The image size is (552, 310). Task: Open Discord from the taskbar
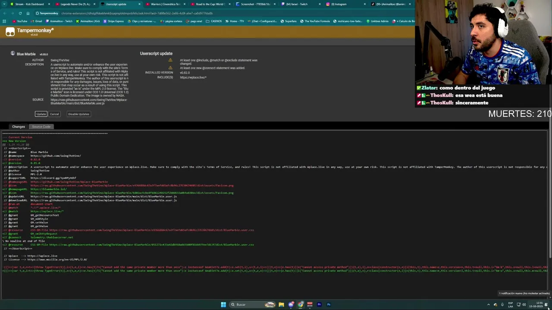(x=291, y=304)
